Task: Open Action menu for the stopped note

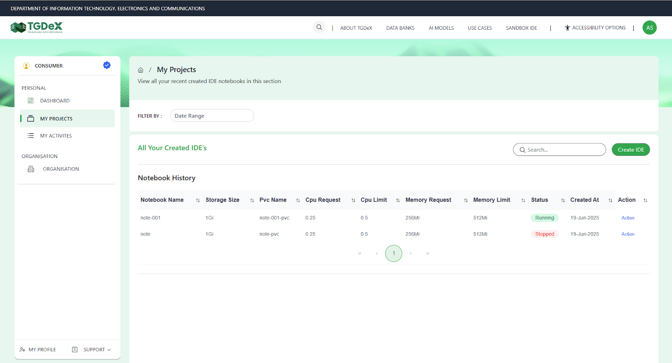Action: [x=627, y=234]
